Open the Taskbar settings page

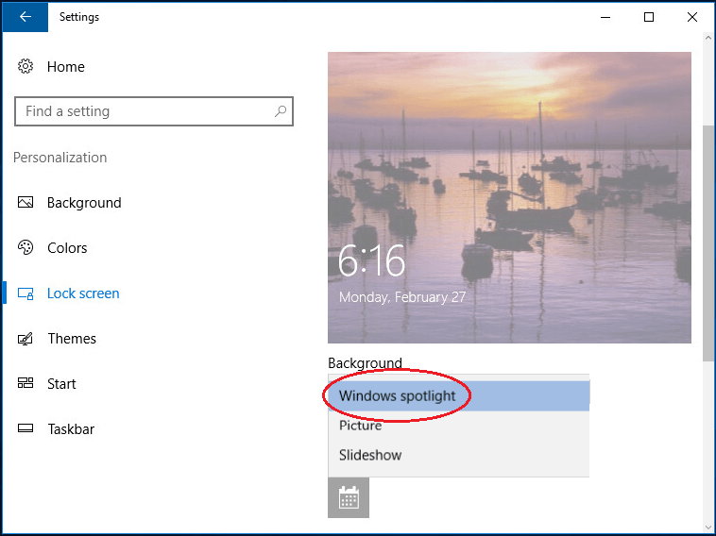(x=71, y=428)
